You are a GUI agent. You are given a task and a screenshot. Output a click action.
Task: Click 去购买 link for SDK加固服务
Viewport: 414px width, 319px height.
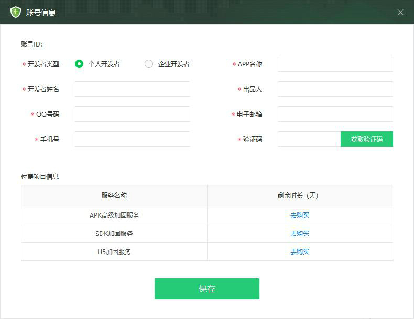click(x=300, y=233)
